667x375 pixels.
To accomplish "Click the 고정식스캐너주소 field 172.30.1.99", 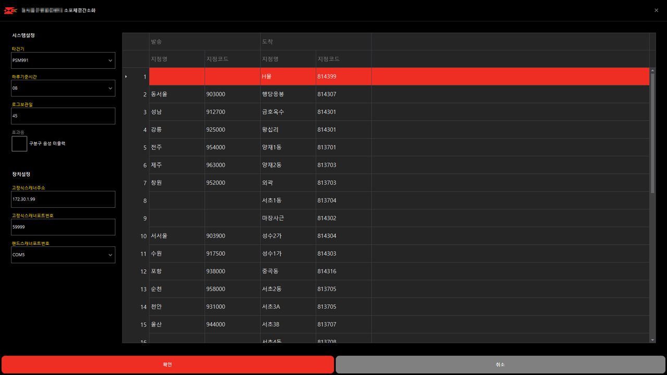I will click(63, 199).
